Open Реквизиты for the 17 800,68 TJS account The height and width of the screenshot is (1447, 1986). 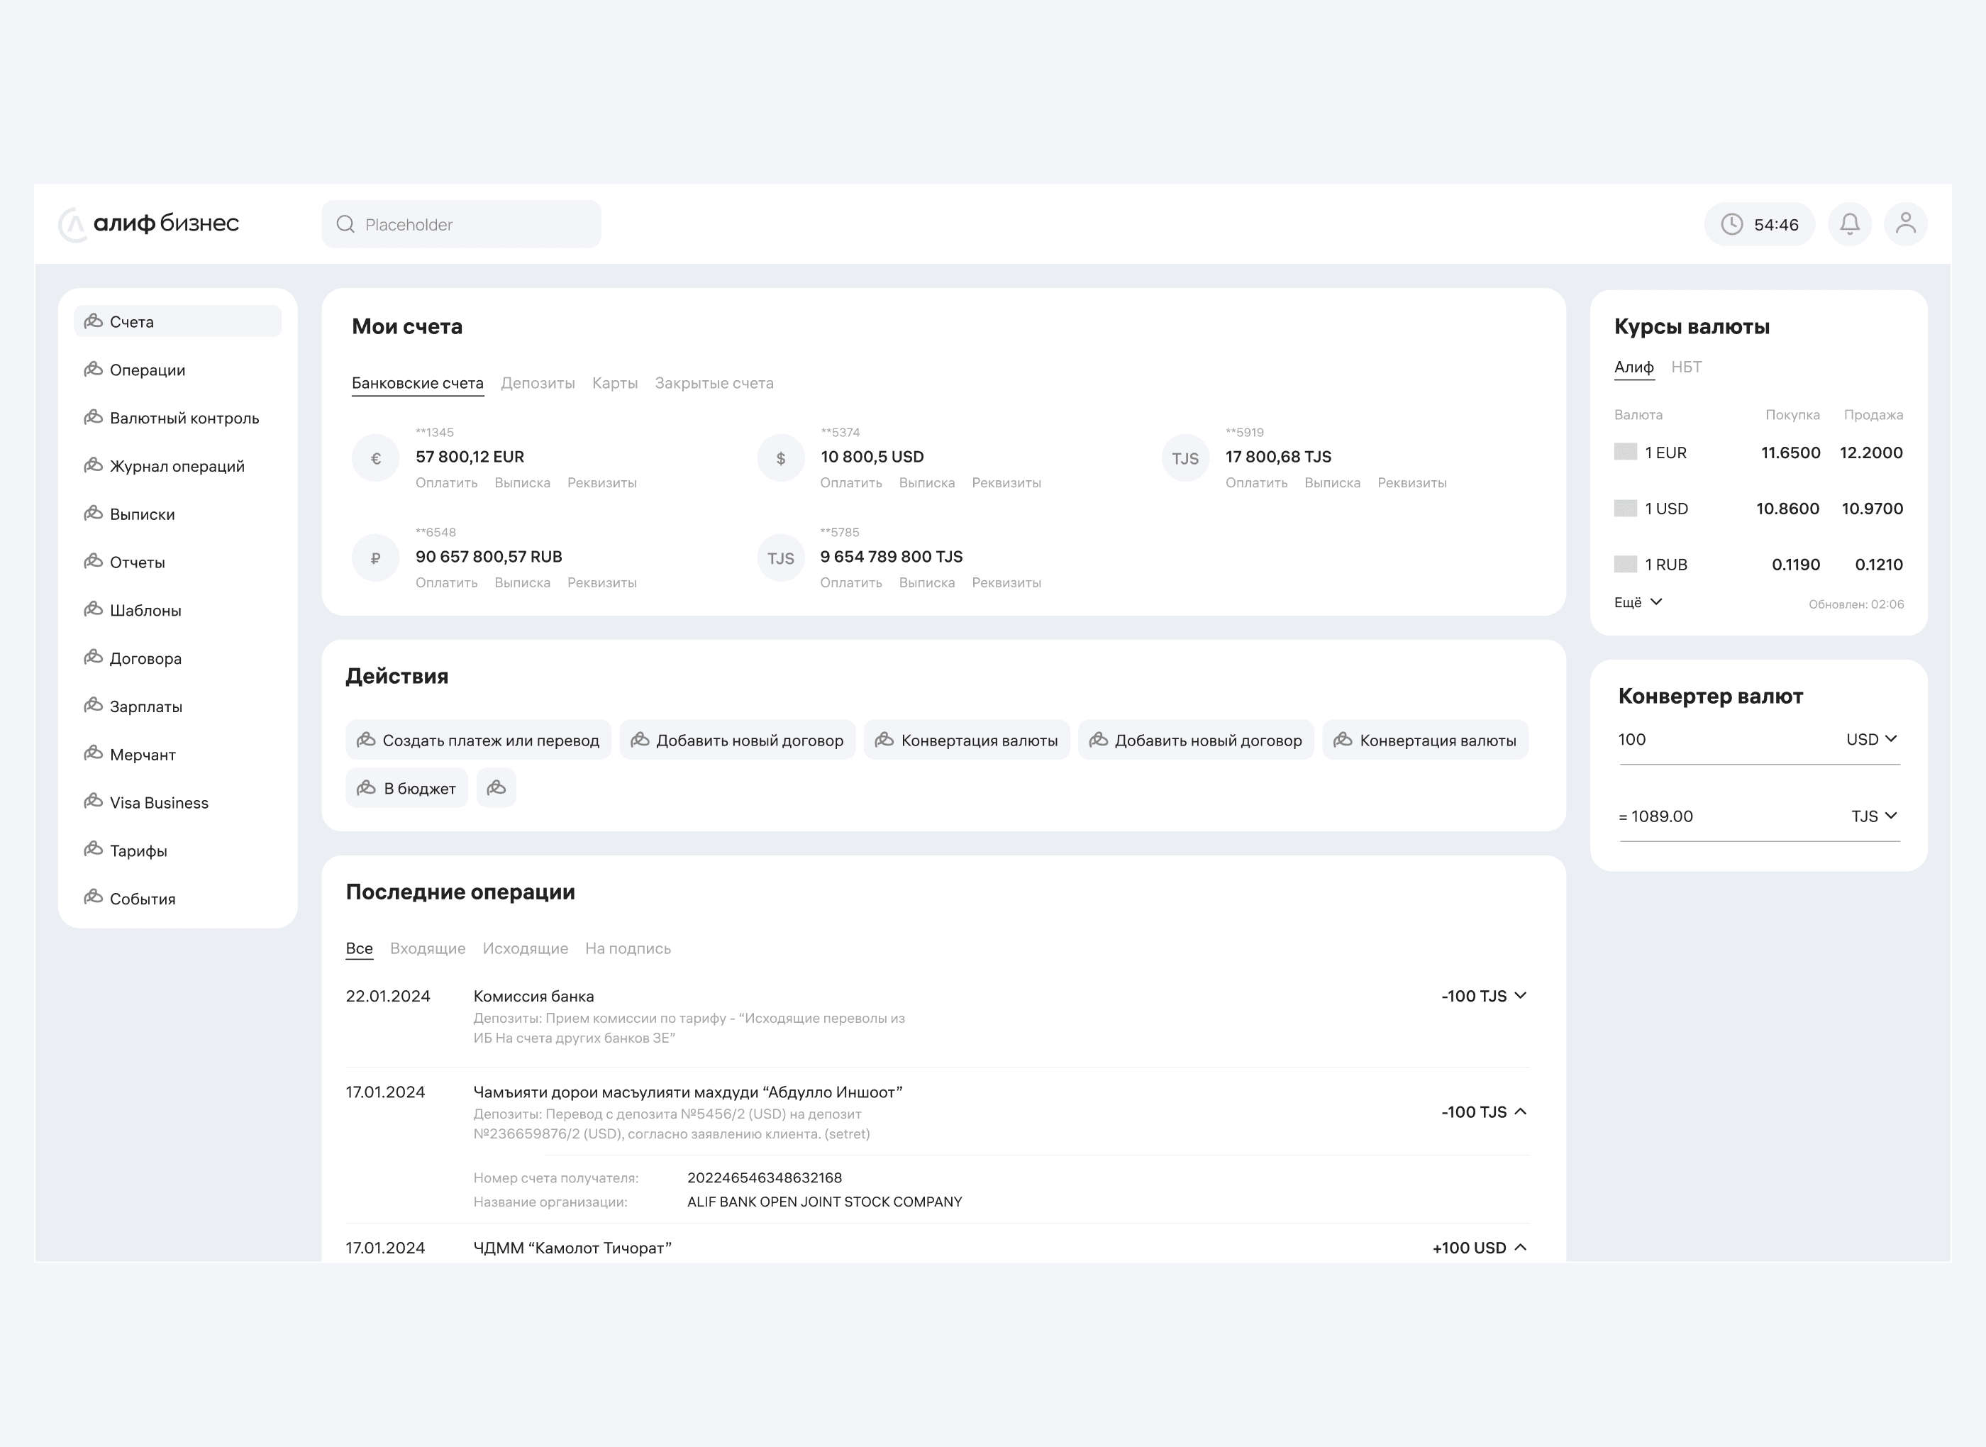1411,482
